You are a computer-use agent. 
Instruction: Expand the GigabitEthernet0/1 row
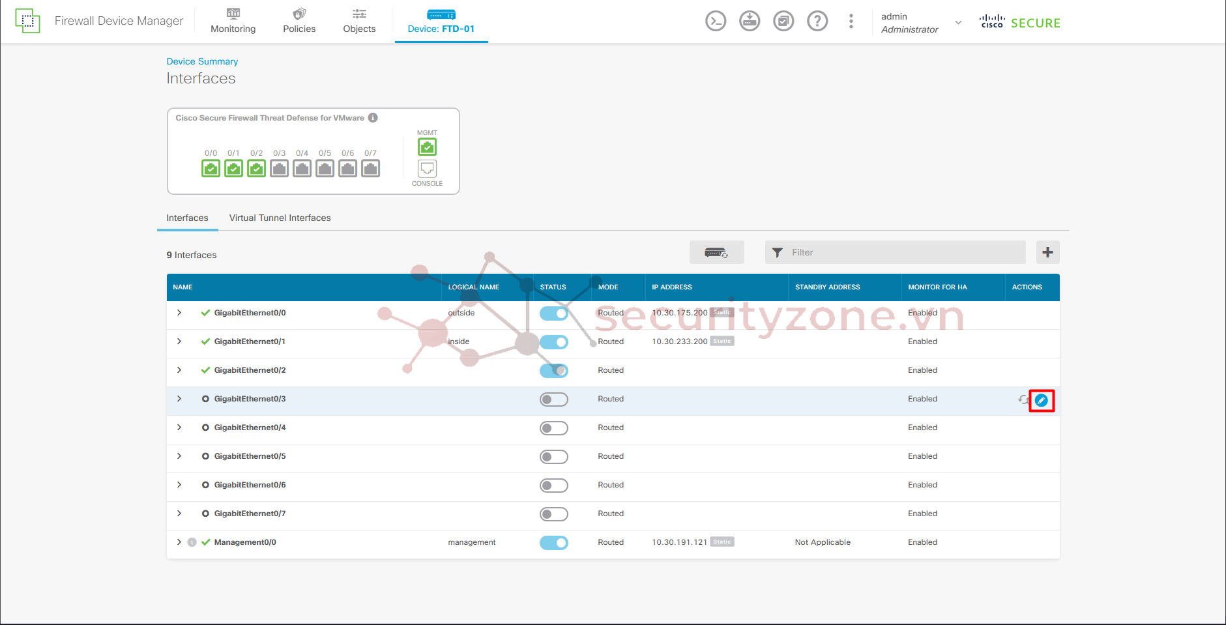coord(179,342)
